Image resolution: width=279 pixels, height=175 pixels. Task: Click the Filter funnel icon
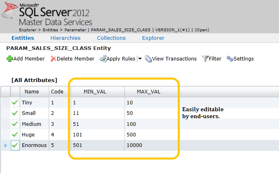click(205, 59)
